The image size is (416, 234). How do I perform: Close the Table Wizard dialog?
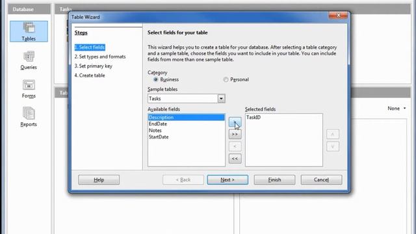point(338,16)
